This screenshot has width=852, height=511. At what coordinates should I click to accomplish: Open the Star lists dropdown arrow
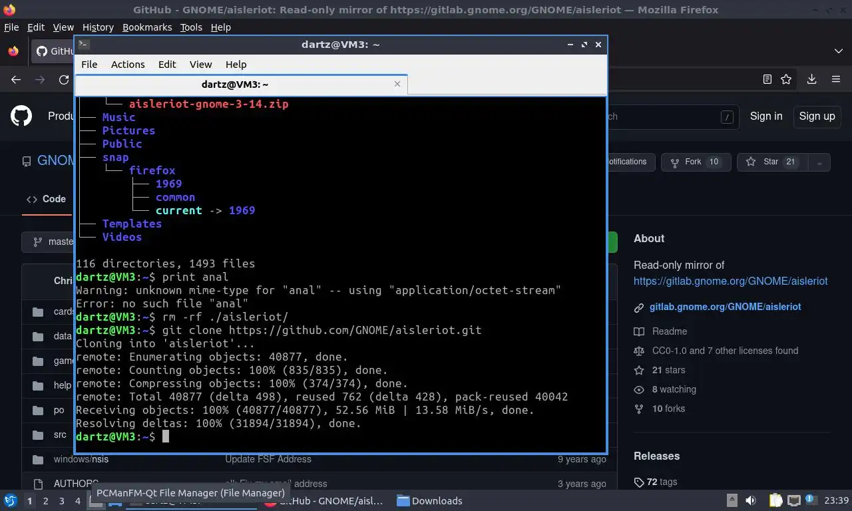pos(819,162)
